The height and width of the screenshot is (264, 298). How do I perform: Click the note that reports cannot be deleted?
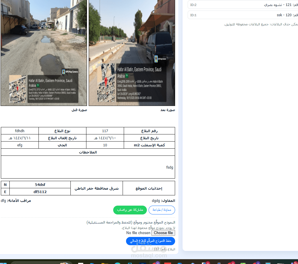(x=261, y=24)
